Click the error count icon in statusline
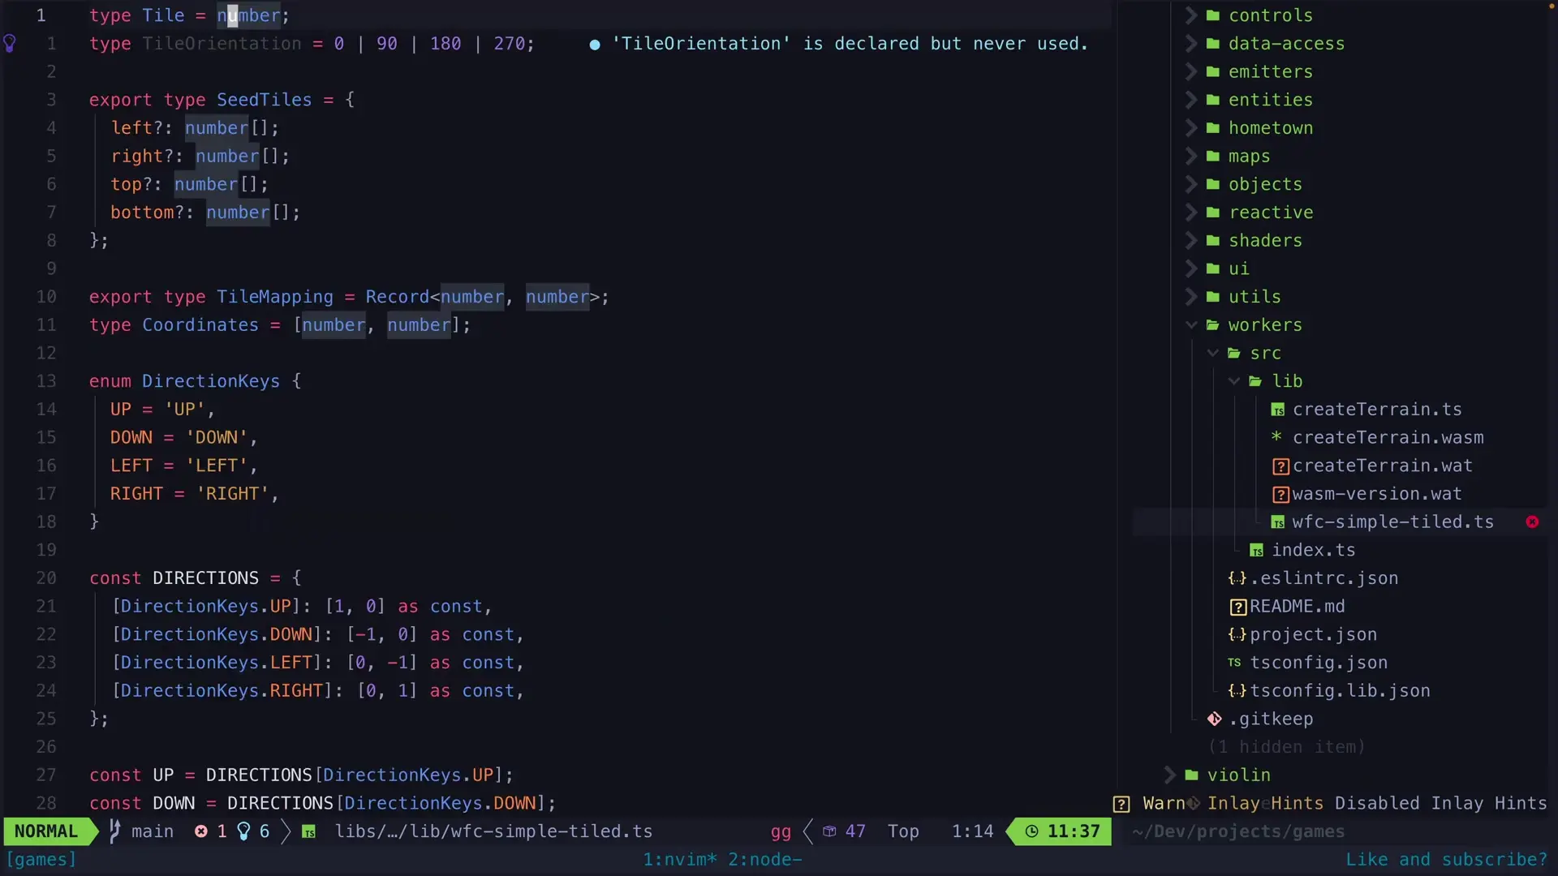The height and width of the screenshot is (876, 1558). 201,831
